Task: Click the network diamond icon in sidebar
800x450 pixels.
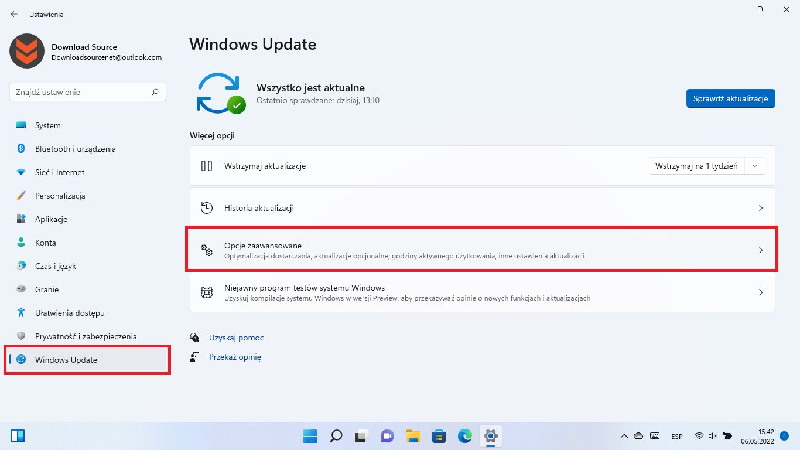Action: pos(21,172)
